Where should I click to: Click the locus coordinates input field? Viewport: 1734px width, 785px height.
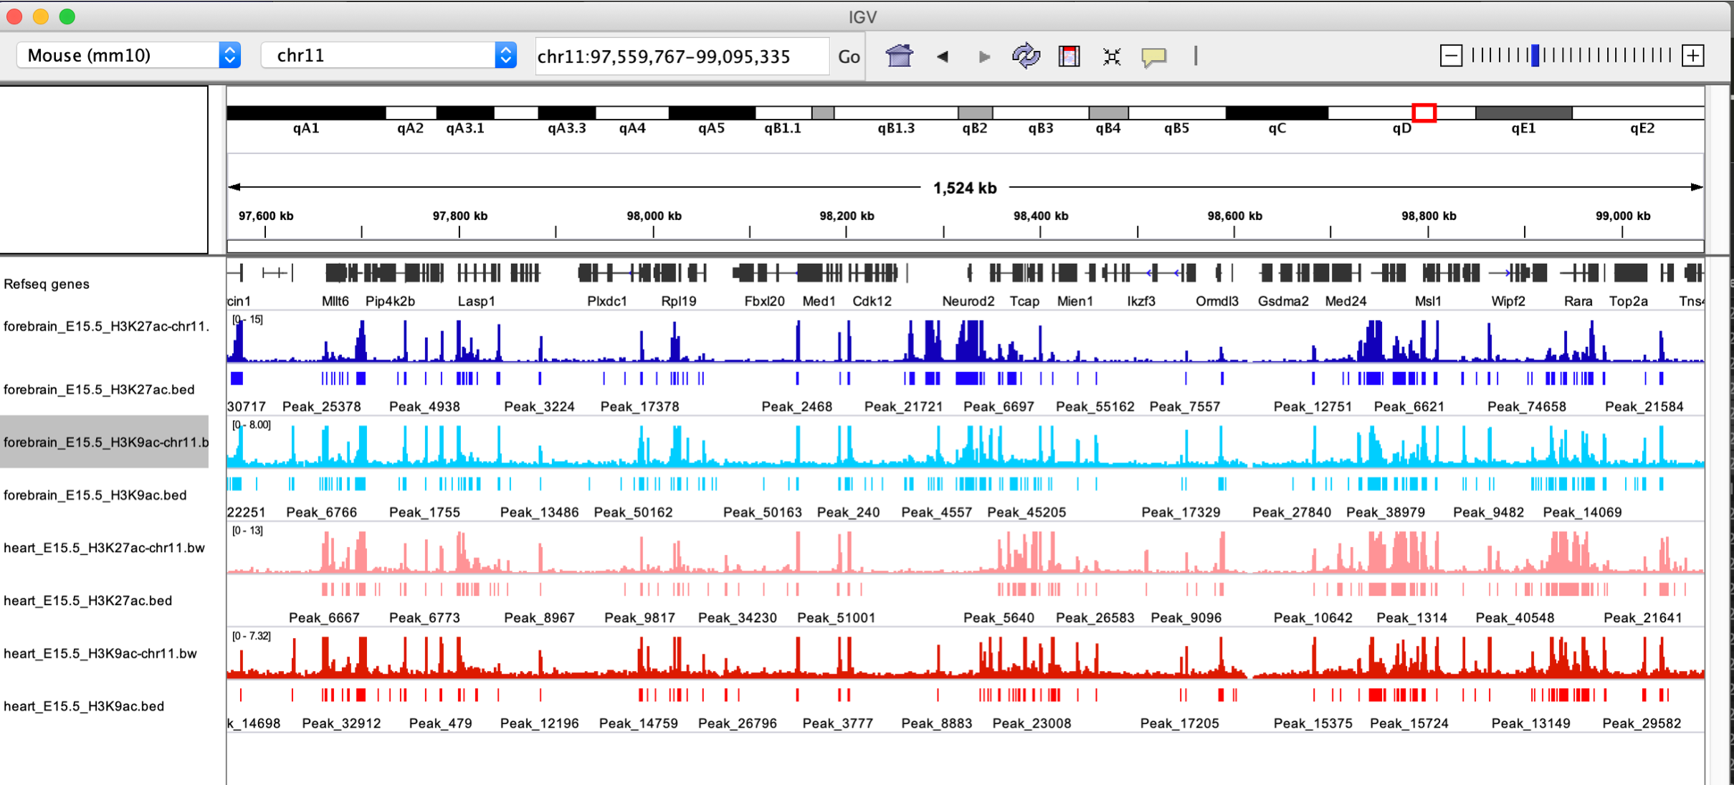click(x=681, y=56)
